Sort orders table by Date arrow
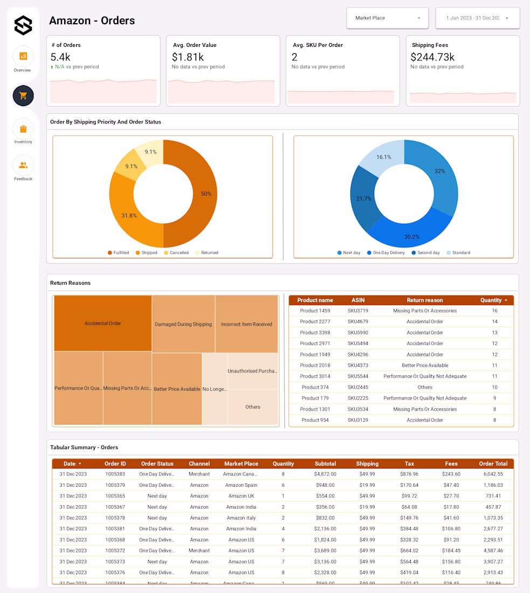The image size is (530, 593). (80, 464)
